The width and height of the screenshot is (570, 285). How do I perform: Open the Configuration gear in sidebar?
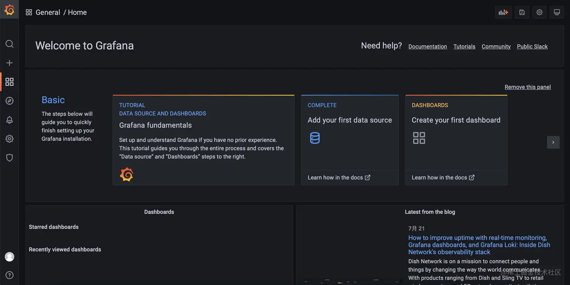[x=9, y=139]
